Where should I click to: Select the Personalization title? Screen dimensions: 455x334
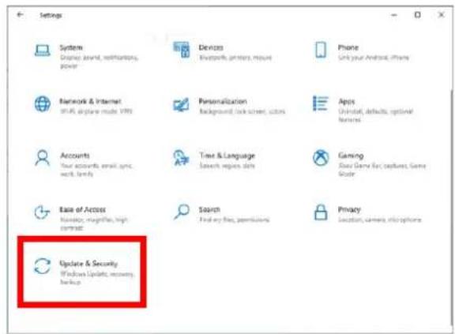pyautogui.click(x=223, y=101)
